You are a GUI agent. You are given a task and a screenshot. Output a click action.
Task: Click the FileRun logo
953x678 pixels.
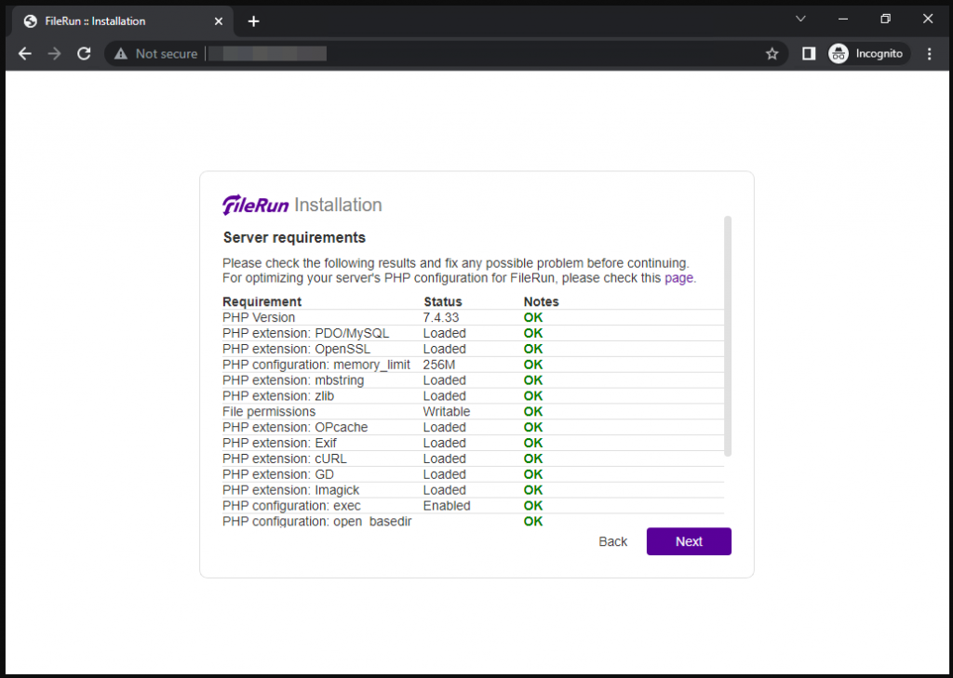tap(256, 206)
